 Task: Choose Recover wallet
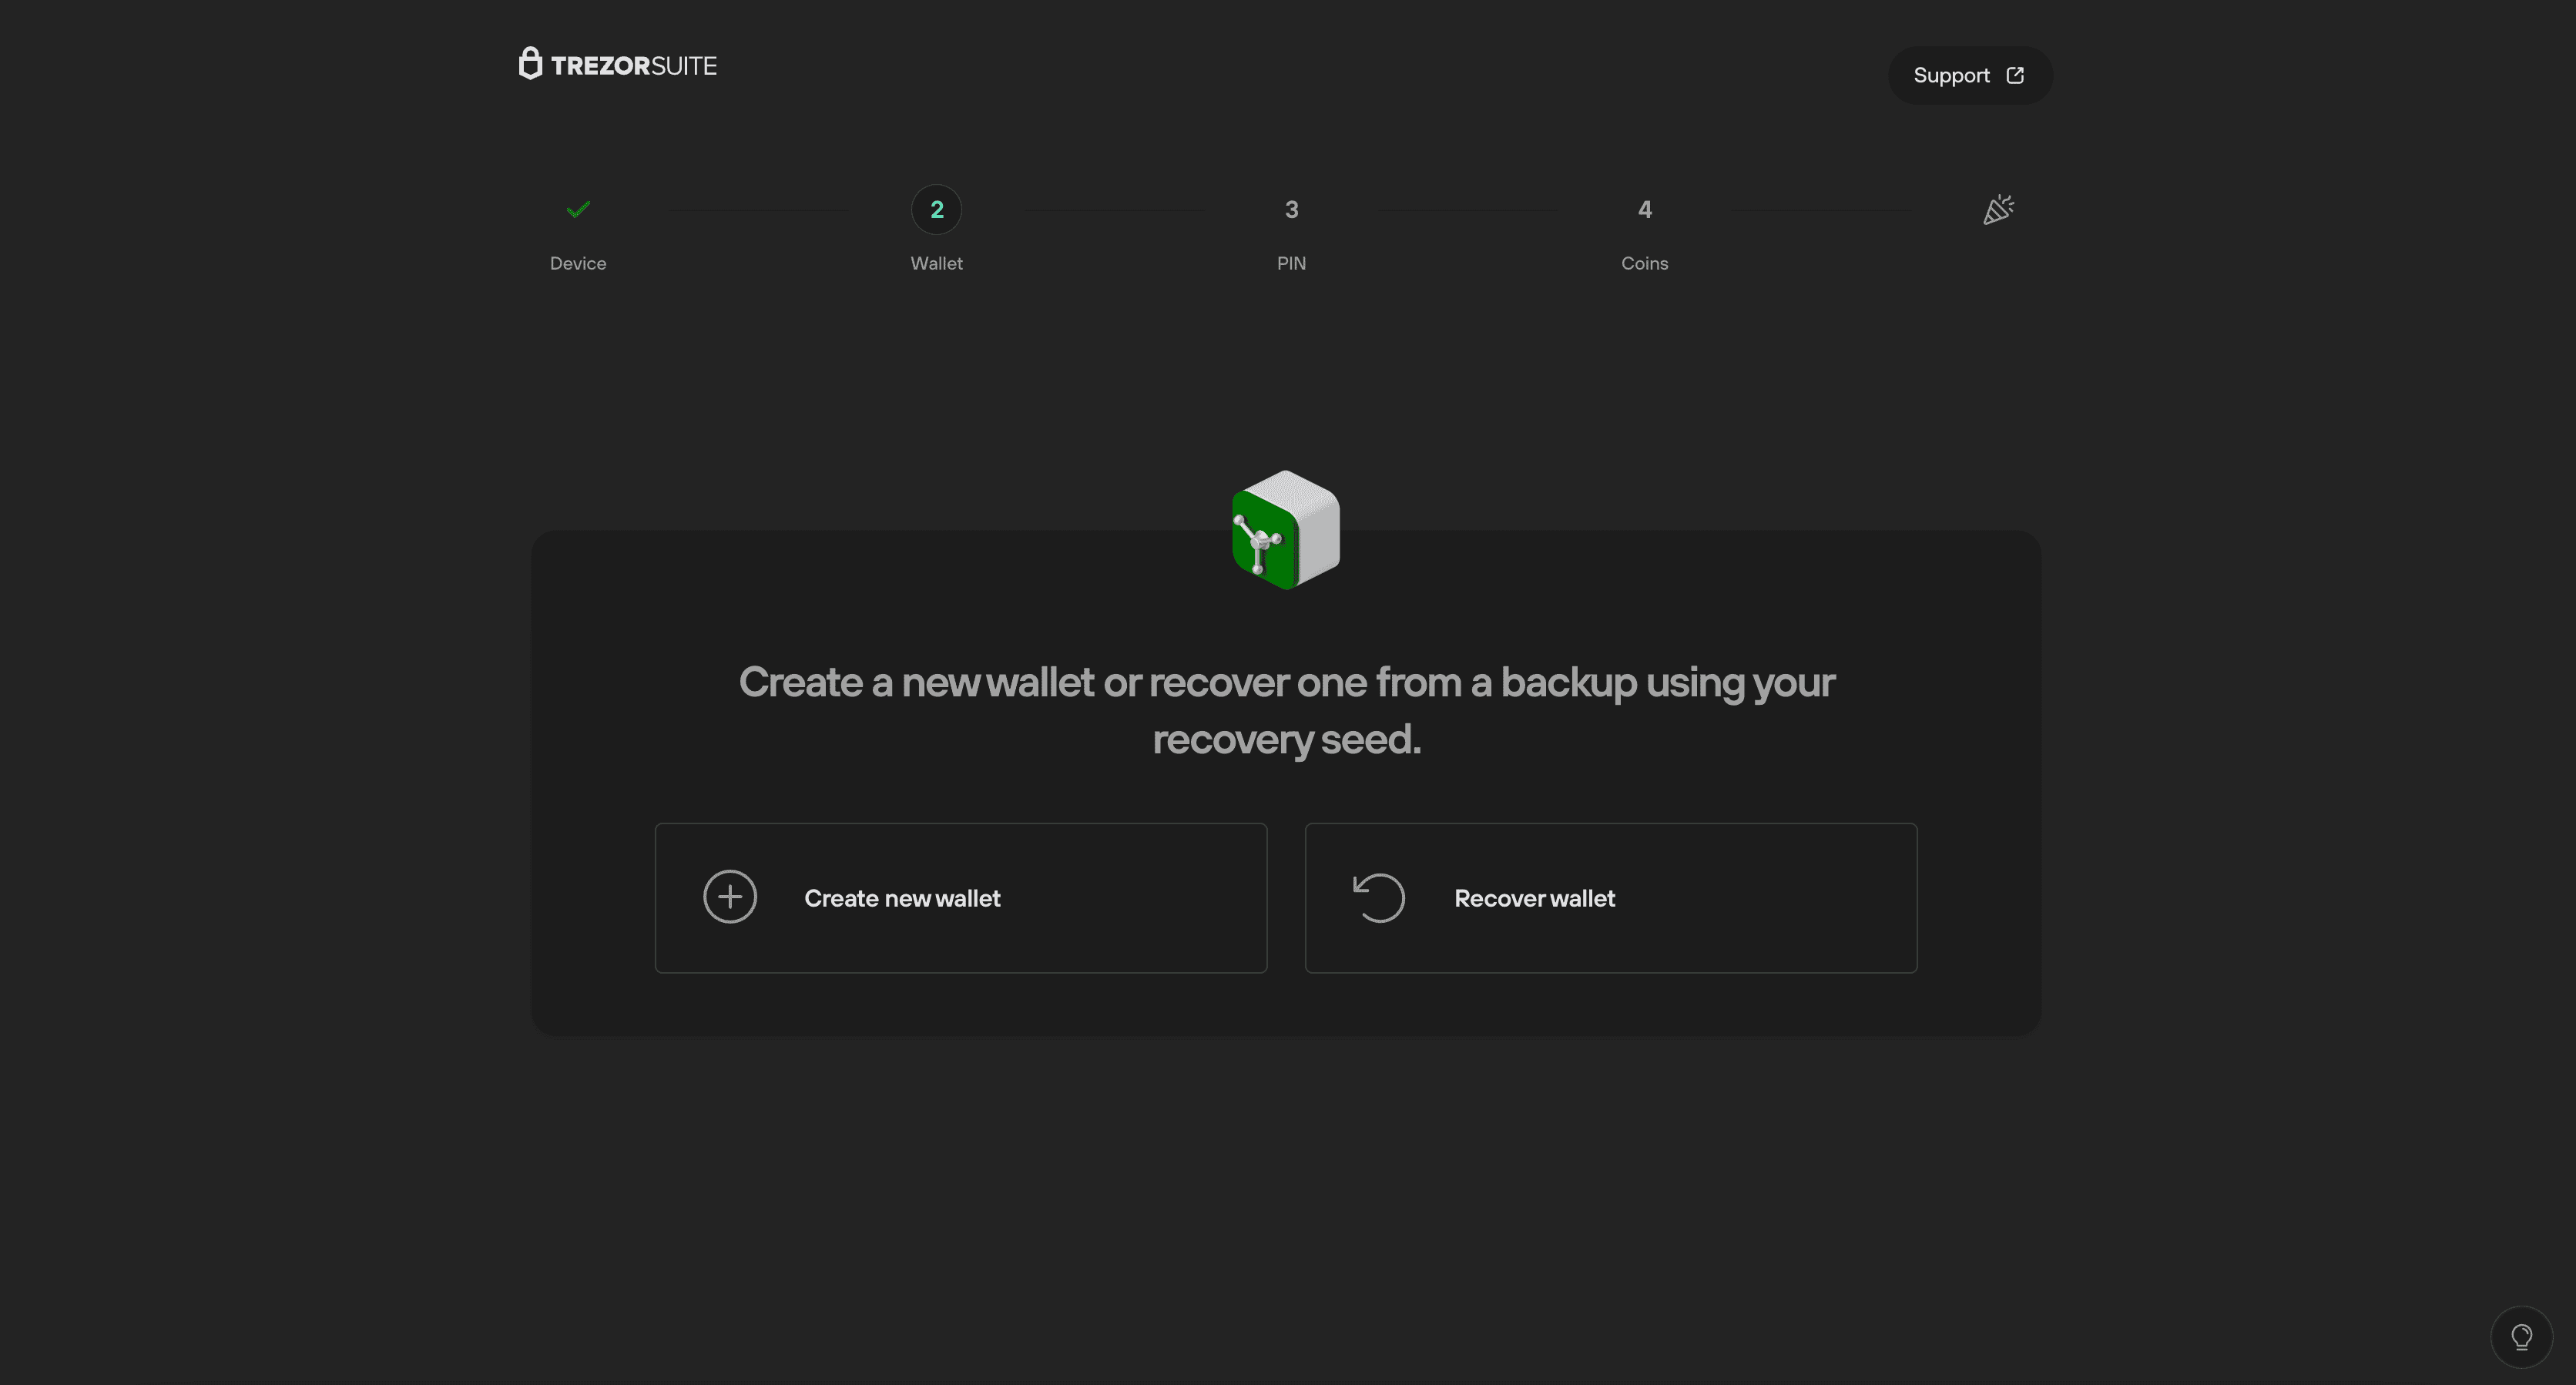point(1610,897)
